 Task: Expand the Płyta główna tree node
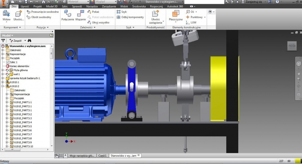[x=3, y=70]
